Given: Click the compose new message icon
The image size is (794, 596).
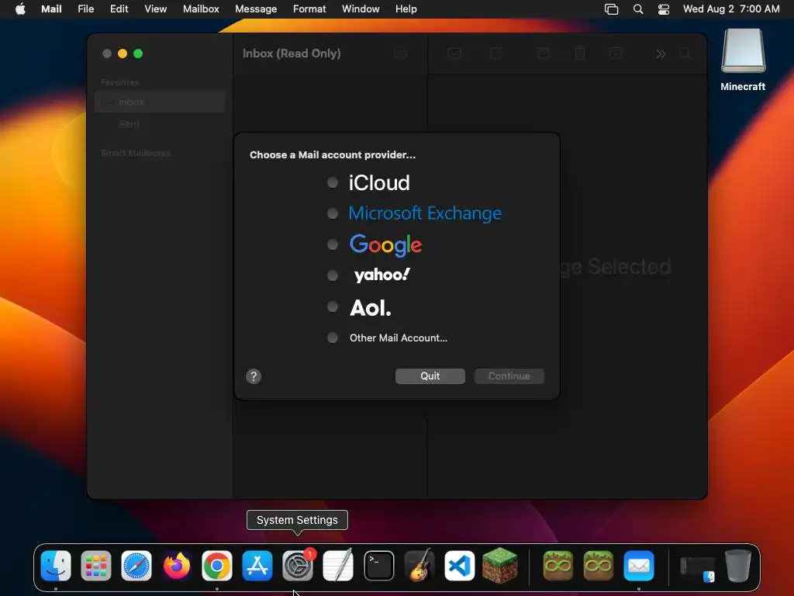Looking at the screenshot, I should click(x=495, y=54).
